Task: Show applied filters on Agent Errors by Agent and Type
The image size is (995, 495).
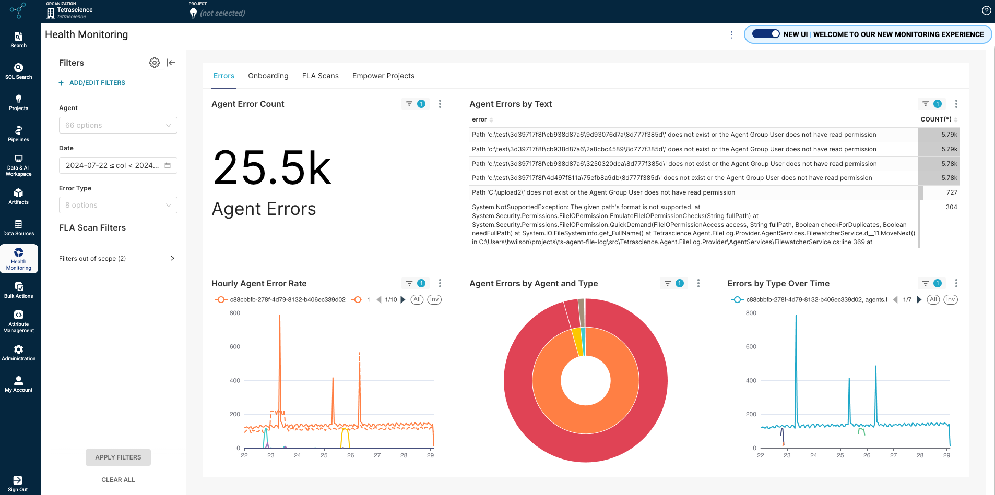Action: pos(674,283)
